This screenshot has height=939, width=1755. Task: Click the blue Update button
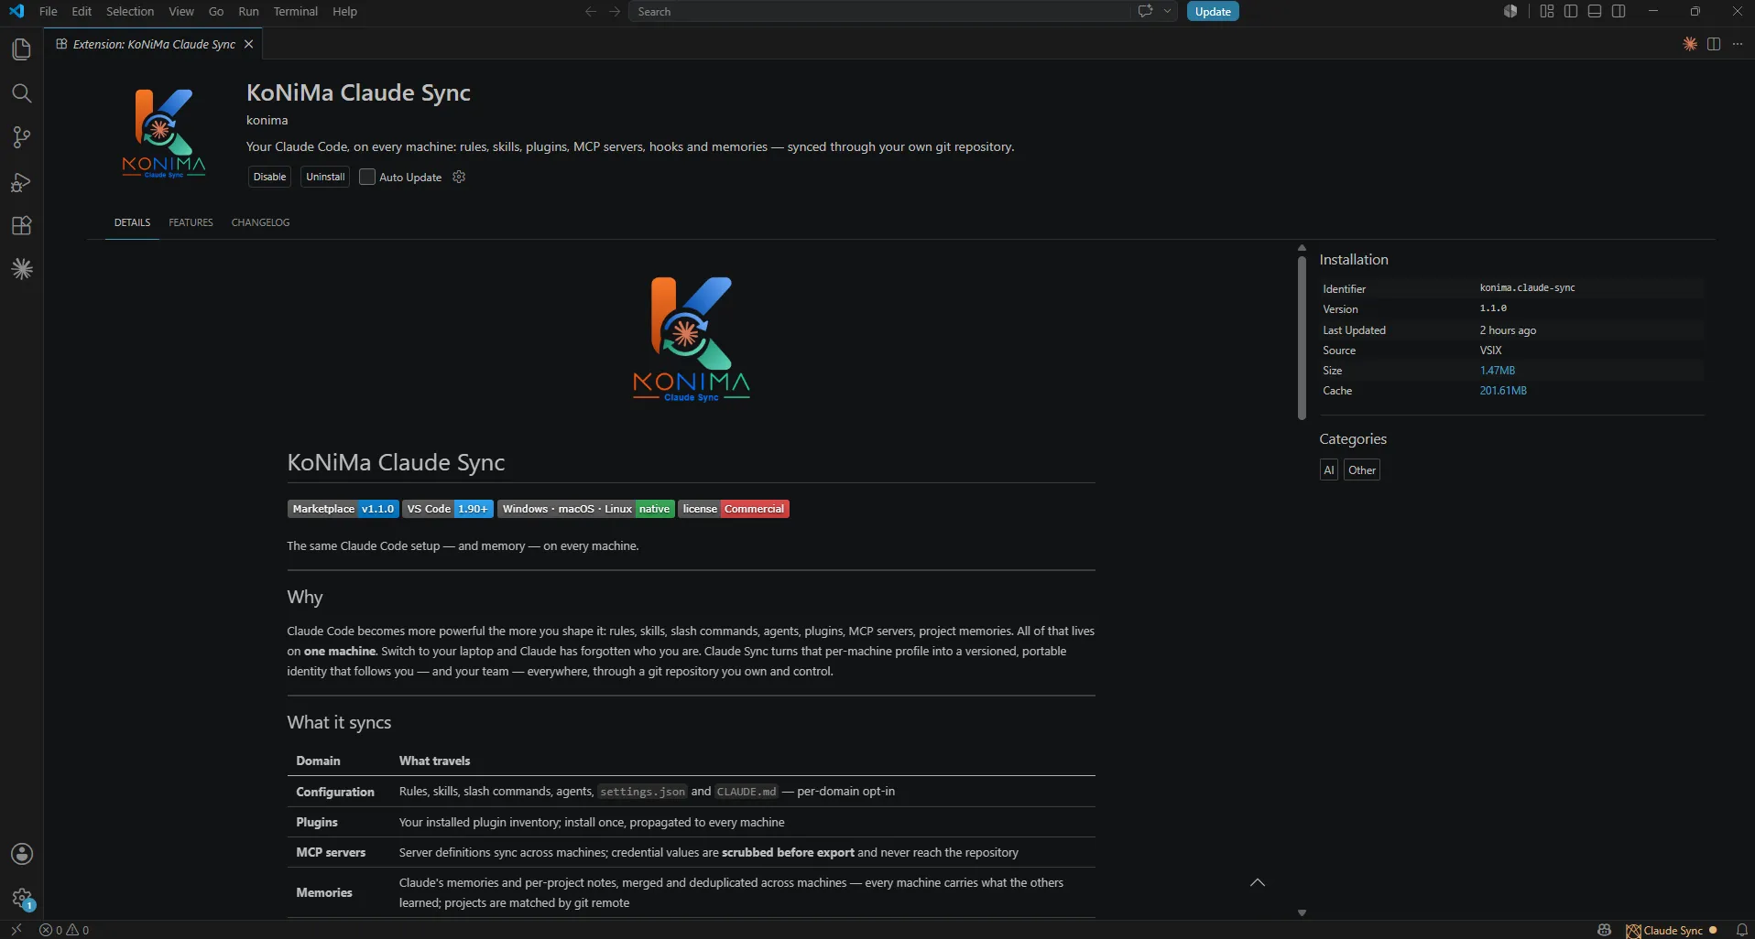tap(1213, 11)
